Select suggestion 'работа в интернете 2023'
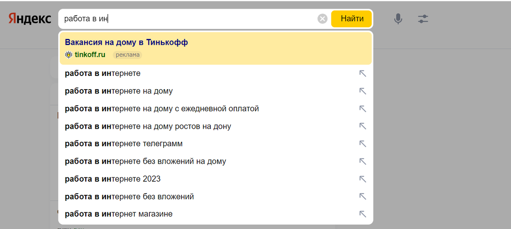511x229 pixels. [x=215, y=179]
